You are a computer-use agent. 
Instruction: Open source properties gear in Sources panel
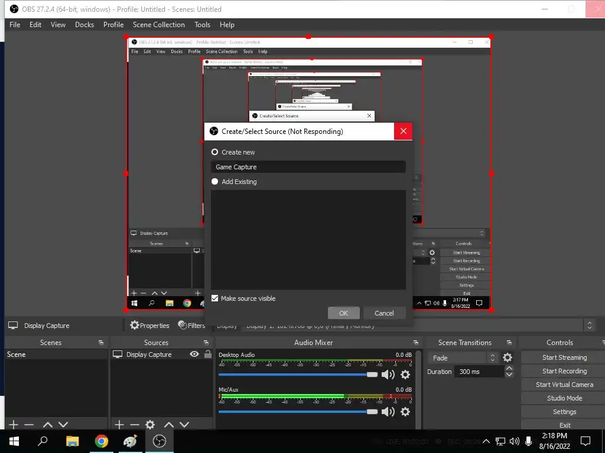coord(150,425)
